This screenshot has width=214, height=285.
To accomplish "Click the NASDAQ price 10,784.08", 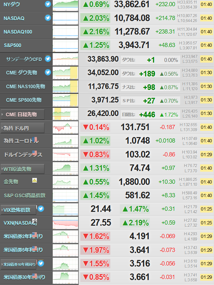I will 132,18.
